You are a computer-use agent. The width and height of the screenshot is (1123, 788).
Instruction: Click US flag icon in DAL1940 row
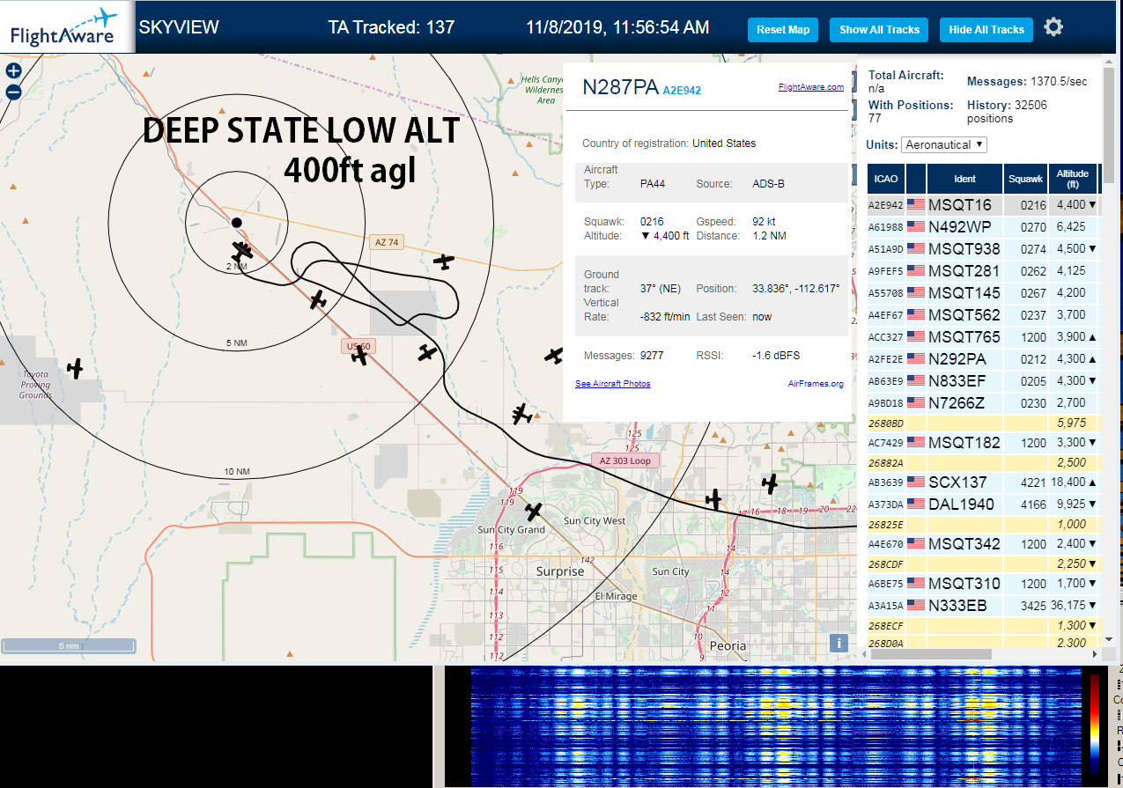coord(916,504)
